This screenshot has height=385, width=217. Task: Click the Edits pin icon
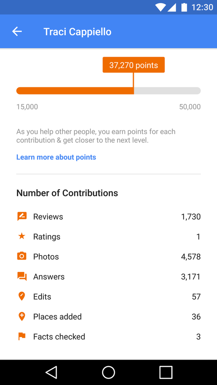coord(22,296)
